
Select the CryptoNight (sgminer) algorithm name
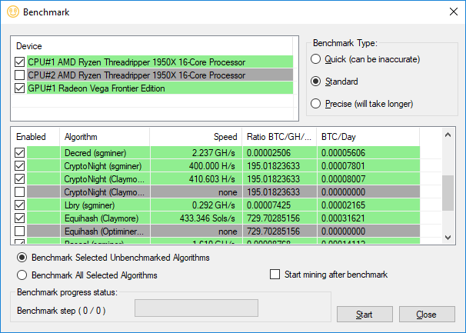pos(103,166)
